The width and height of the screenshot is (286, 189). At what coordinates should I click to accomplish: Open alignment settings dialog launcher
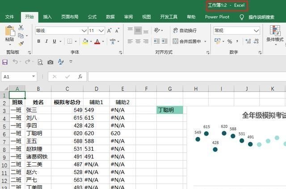(x=208, y=52)
